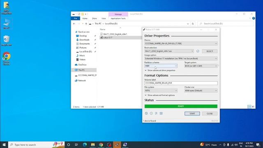The width and height of the screenshot is (263, 148).
Task: Open the user folder desktop icon at top
Action: tap(7, 8)
